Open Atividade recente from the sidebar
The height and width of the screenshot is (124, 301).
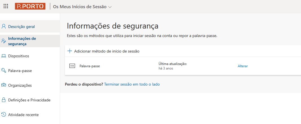click(x=23, y=115)
